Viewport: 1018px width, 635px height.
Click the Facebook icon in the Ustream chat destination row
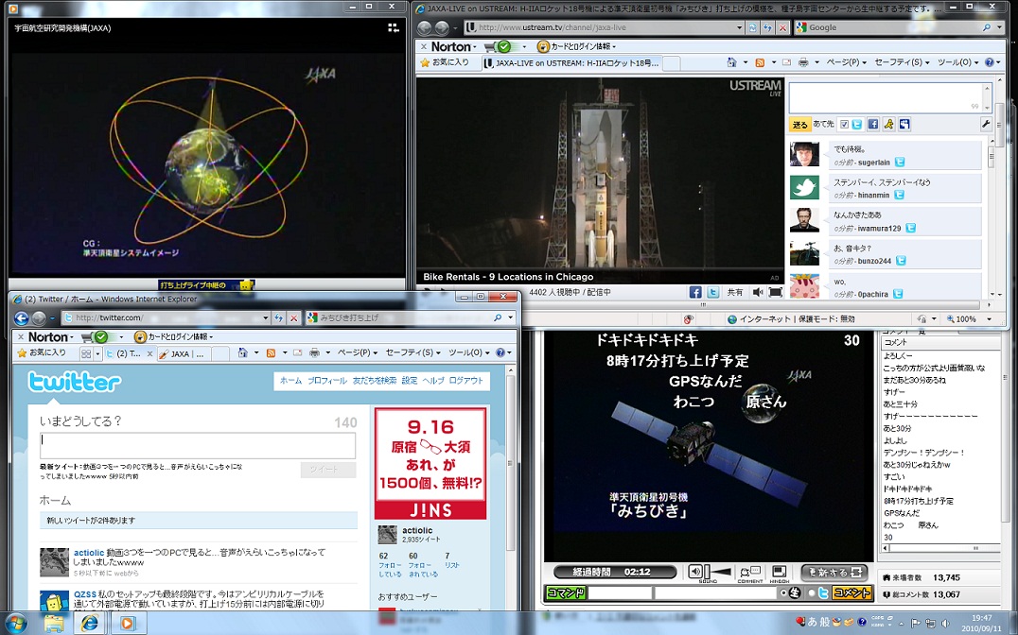click(873, 124)
